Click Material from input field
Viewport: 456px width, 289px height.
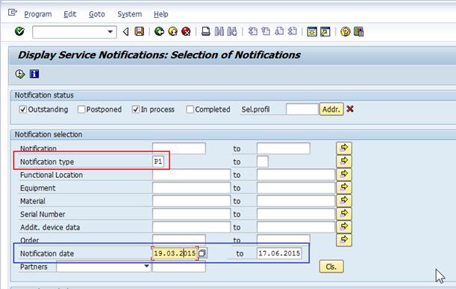(x=191, y=201)
